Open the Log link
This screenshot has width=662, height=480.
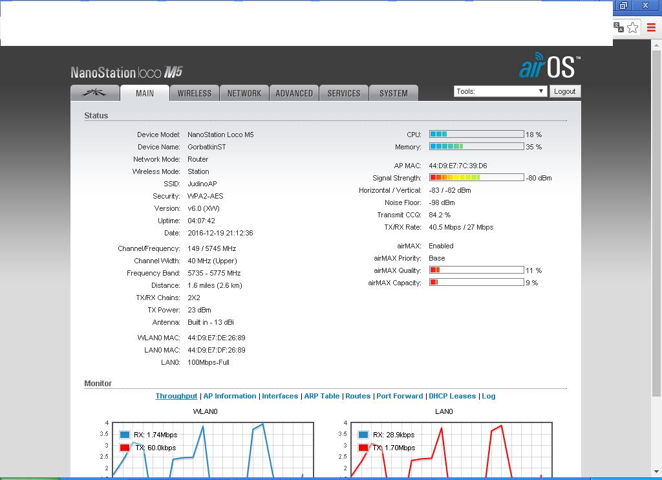(x=489, y=396)
